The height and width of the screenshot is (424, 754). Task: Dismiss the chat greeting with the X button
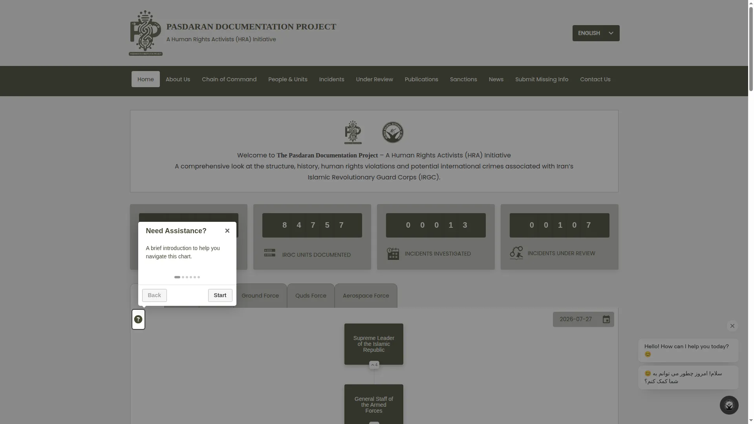tap(732, 326)
